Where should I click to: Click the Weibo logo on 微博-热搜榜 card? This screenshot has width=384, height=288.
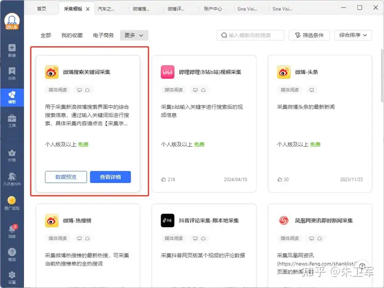(x=52, y=220)
